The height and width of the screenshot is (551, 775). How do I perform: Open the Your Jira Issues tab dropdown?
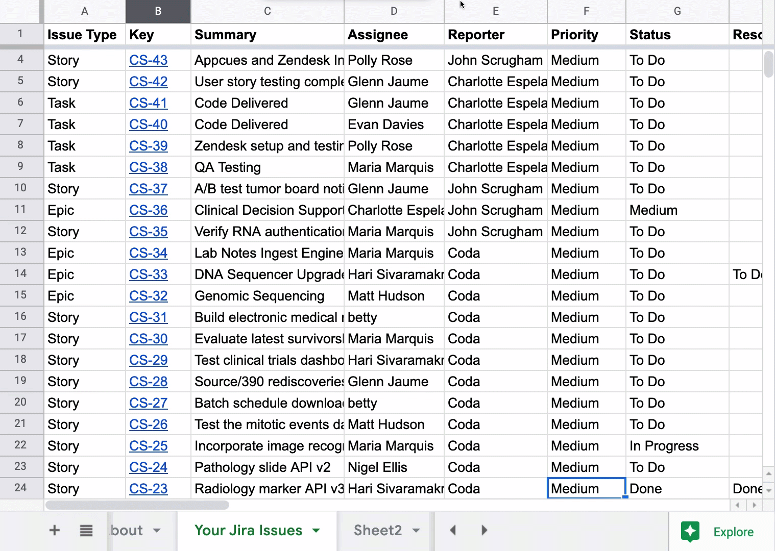316,531
